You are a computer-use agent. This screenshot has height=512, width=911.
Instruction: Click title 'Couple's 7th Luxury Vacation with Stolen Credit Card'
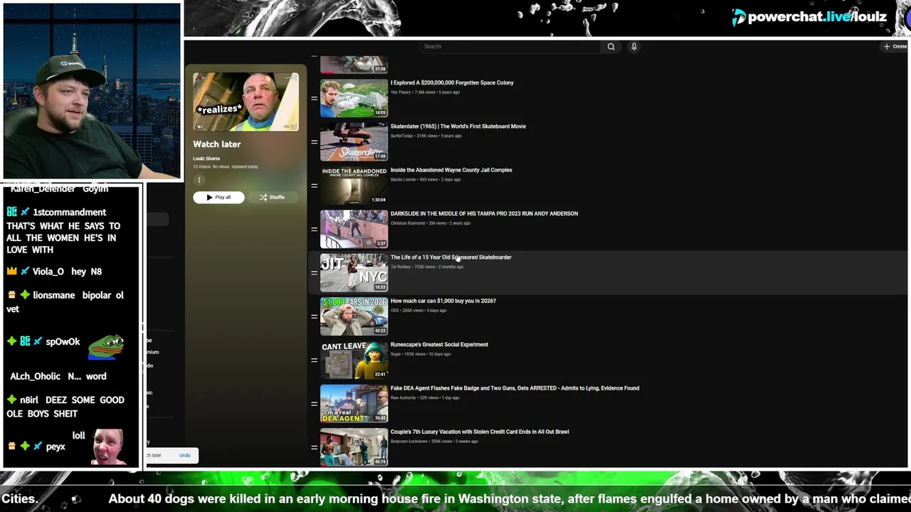(x=480, y=432)
